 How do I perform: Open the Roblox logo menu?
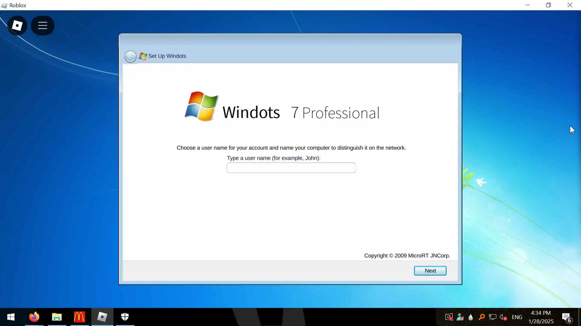(17, 26)
